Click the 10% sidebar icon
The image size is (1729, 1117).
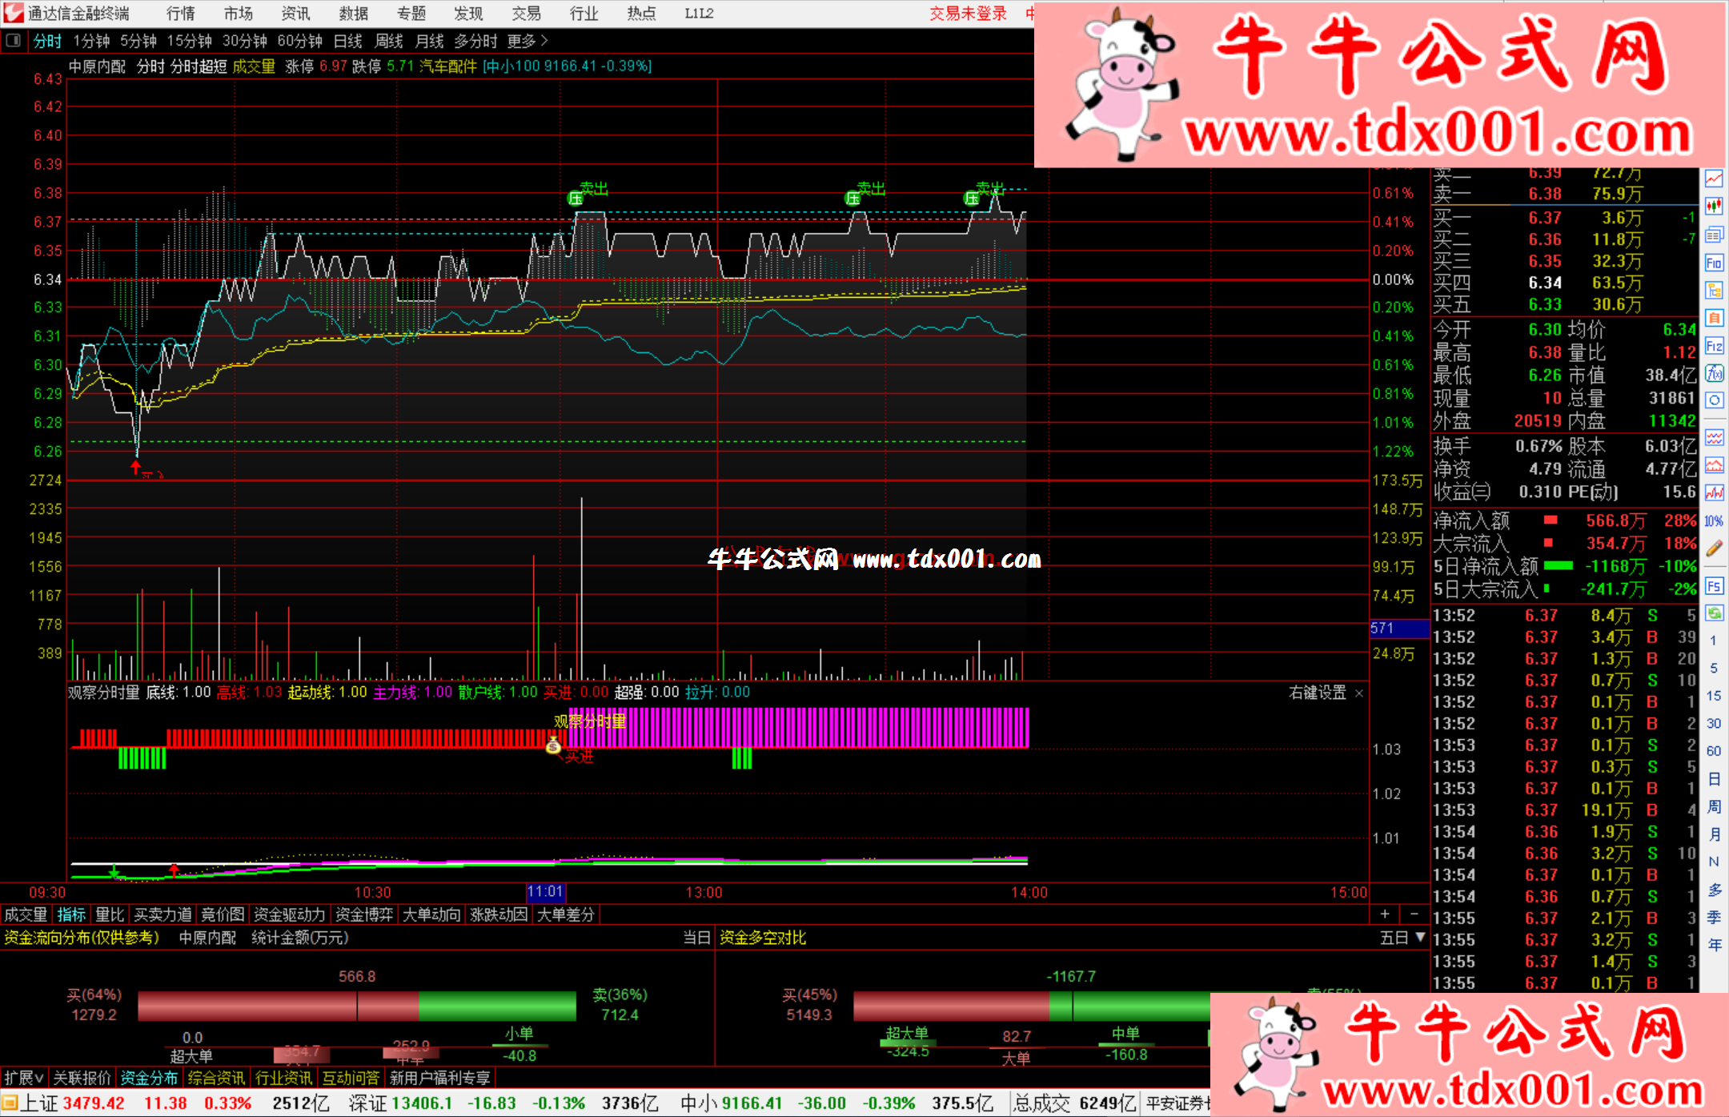(1714, 520)
